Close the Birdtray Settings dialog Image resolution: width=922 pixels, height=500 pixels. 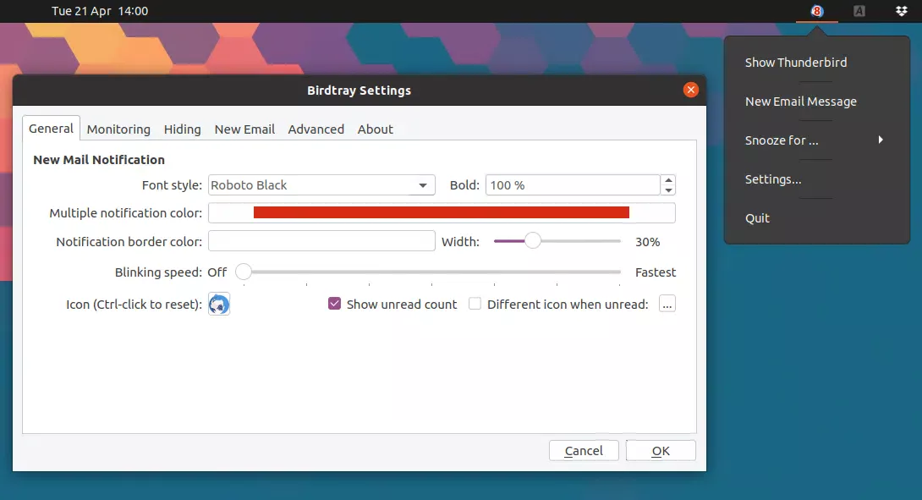click(691, 90)
